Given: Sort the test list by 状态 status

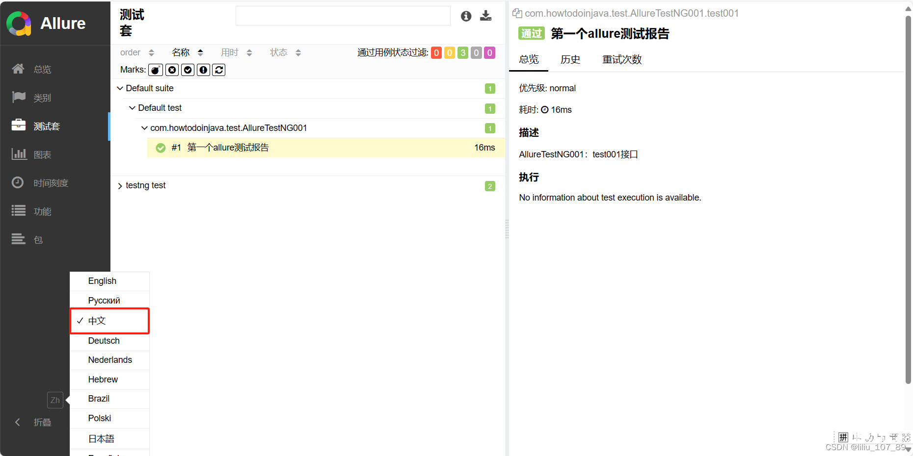Looking at the screenshot, I should [x=286, y=52].
